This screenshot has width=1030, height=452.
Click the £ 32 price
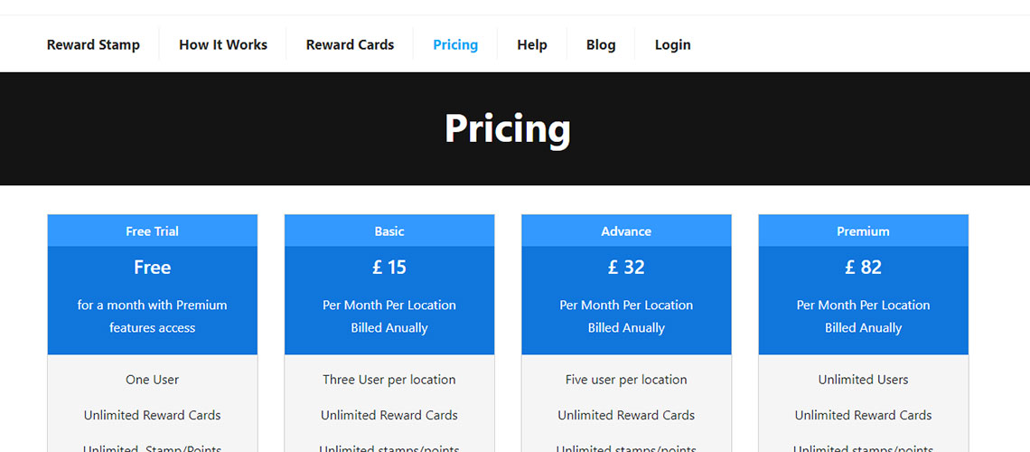tap(626, 268)
